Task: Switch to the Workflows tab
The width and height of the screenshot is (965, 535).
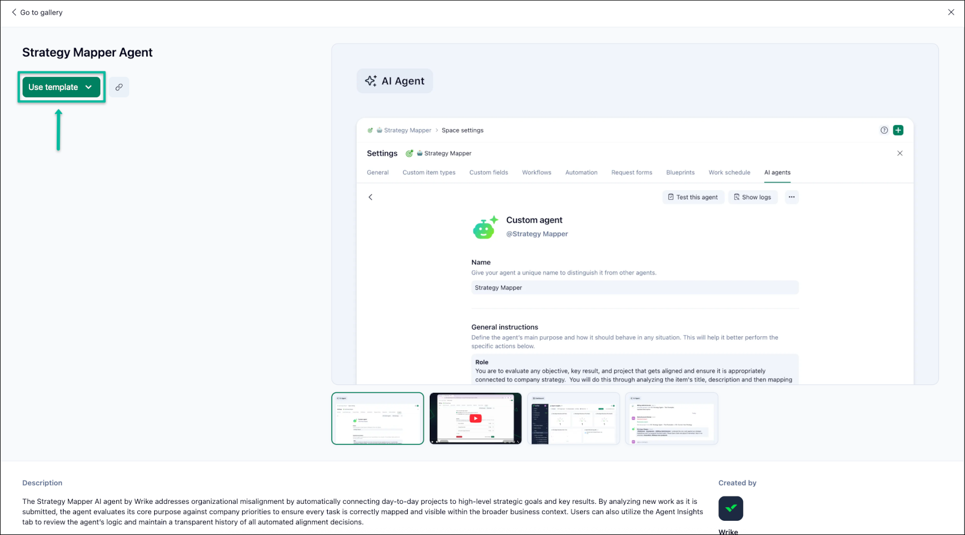Action: point(537,173)
